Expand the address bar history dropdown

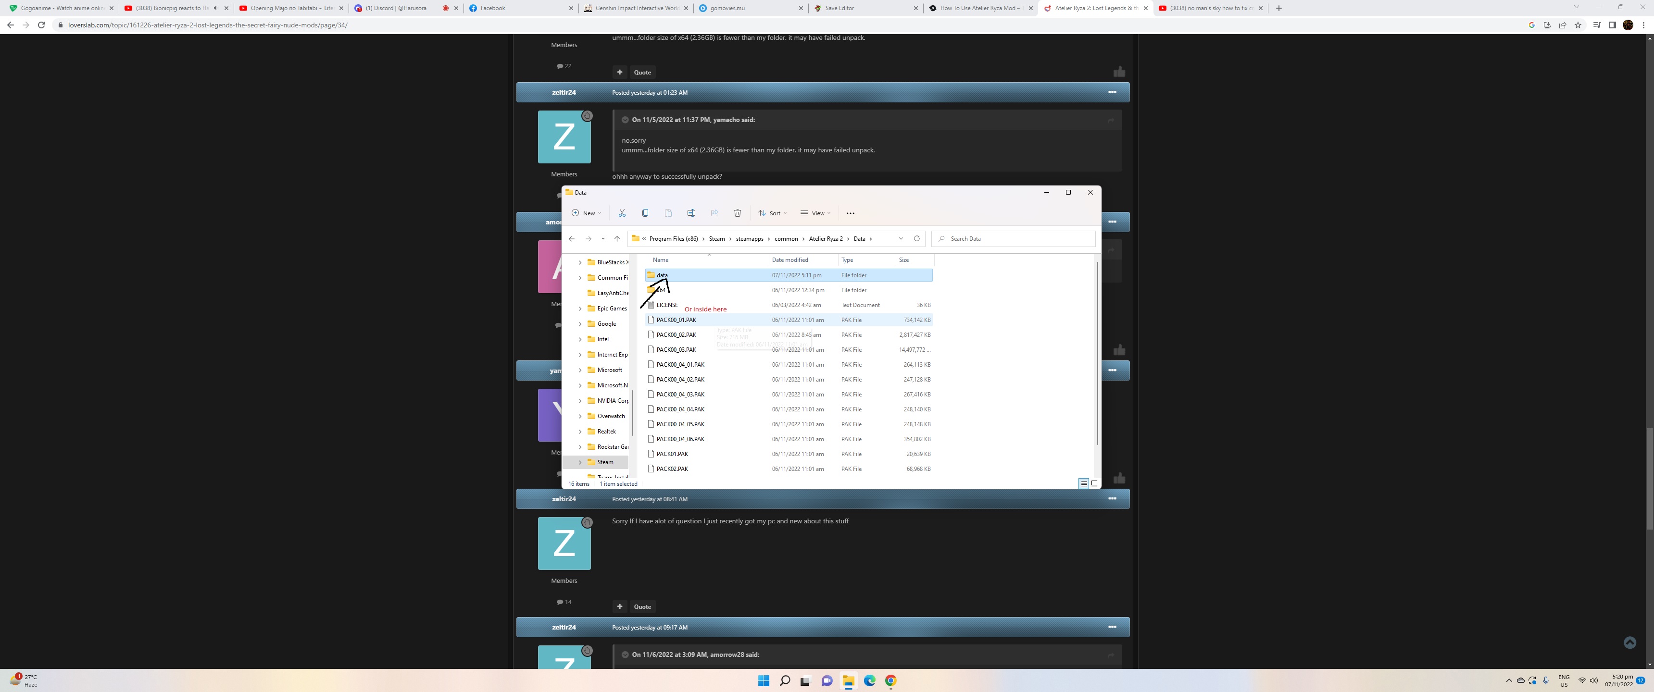(x=900, y=239)
